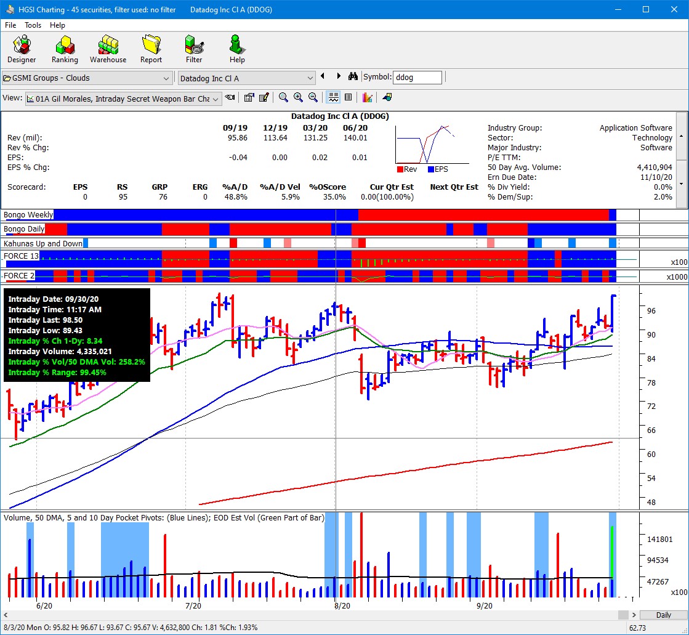Click the chart scrollbar left arrow

[6, 615]
